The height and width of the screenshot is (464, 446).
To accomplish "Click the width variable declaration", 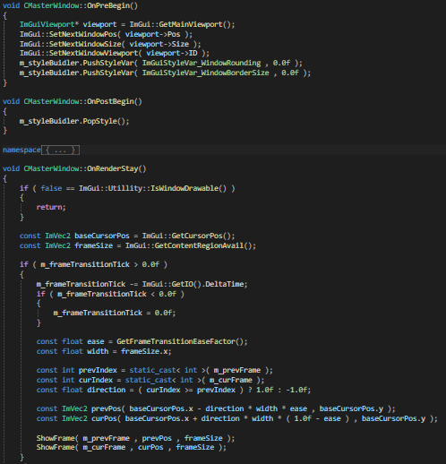I will 98,351.
